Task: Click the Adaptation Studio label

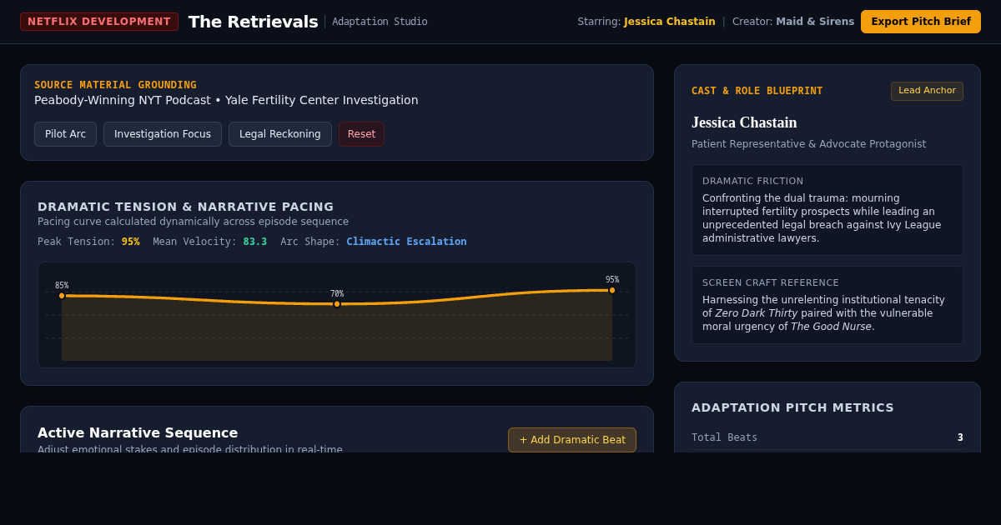Action: [x=380, y=22]
